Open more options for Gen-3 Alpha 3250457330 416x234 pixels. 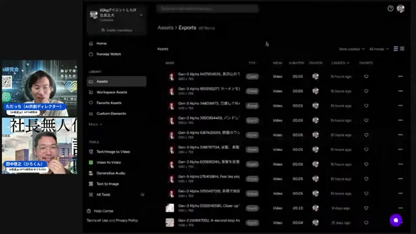(x=400, y=194)
